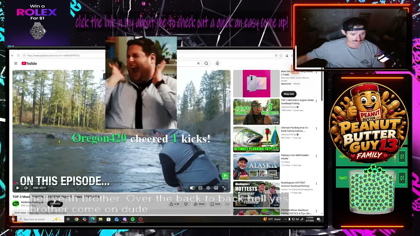This screenshot has width=420, height=236.
Task: Subscribe to the Addicted Fishing channel
Action: (x=55, y=204)
